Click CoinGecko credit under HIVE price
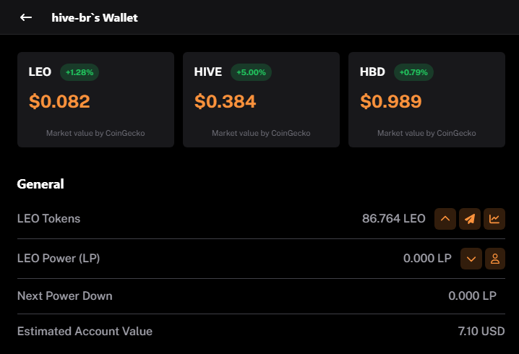 (x=261, y=133)
